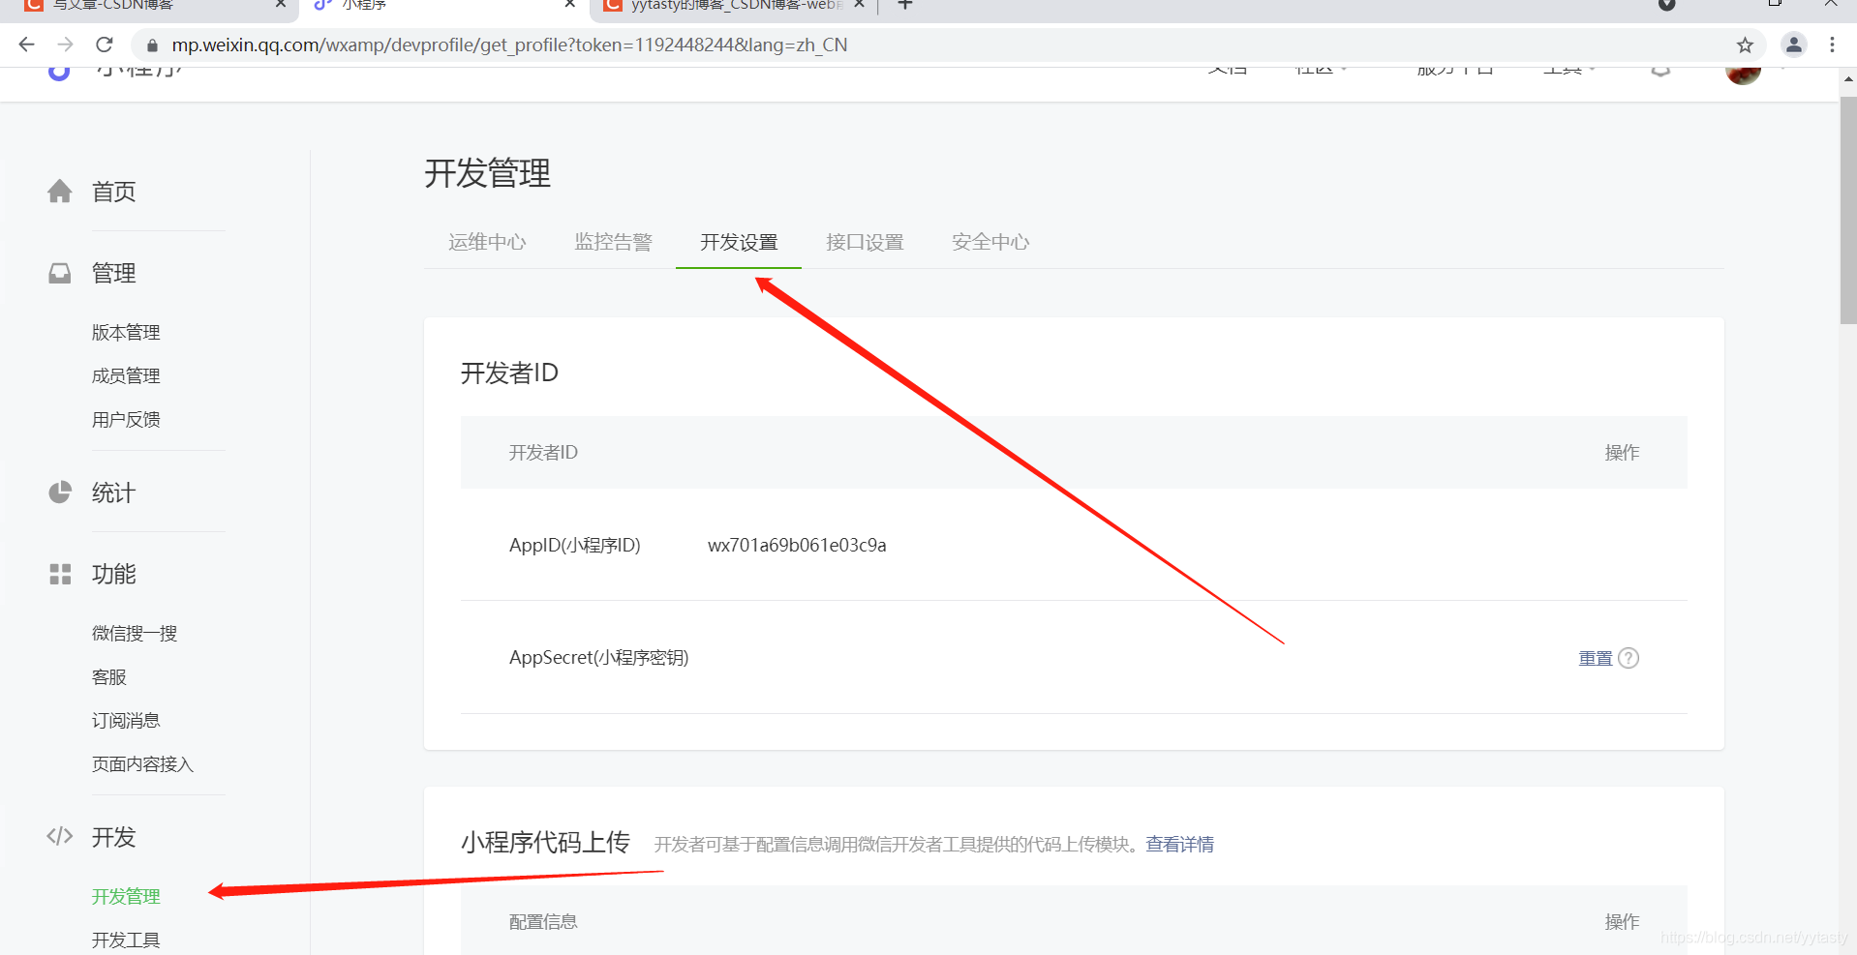The image size is (1857, 955).
Task: Click the AppID value wx701a69b061e03c9a
Action: (797, 546)
